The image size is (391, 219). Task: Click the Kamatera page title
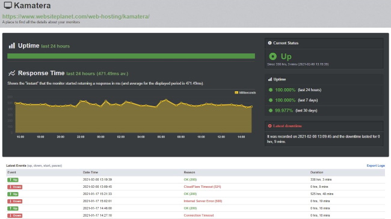coord(32,5)
